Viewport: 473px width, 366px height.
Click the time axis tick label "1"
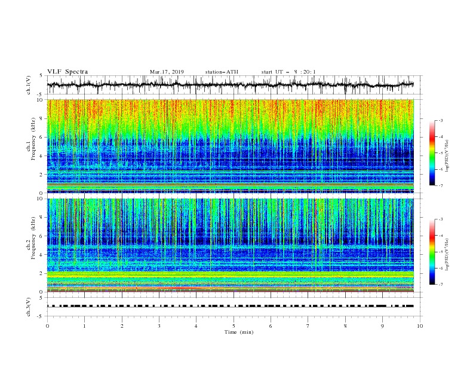tap(84, 326)
